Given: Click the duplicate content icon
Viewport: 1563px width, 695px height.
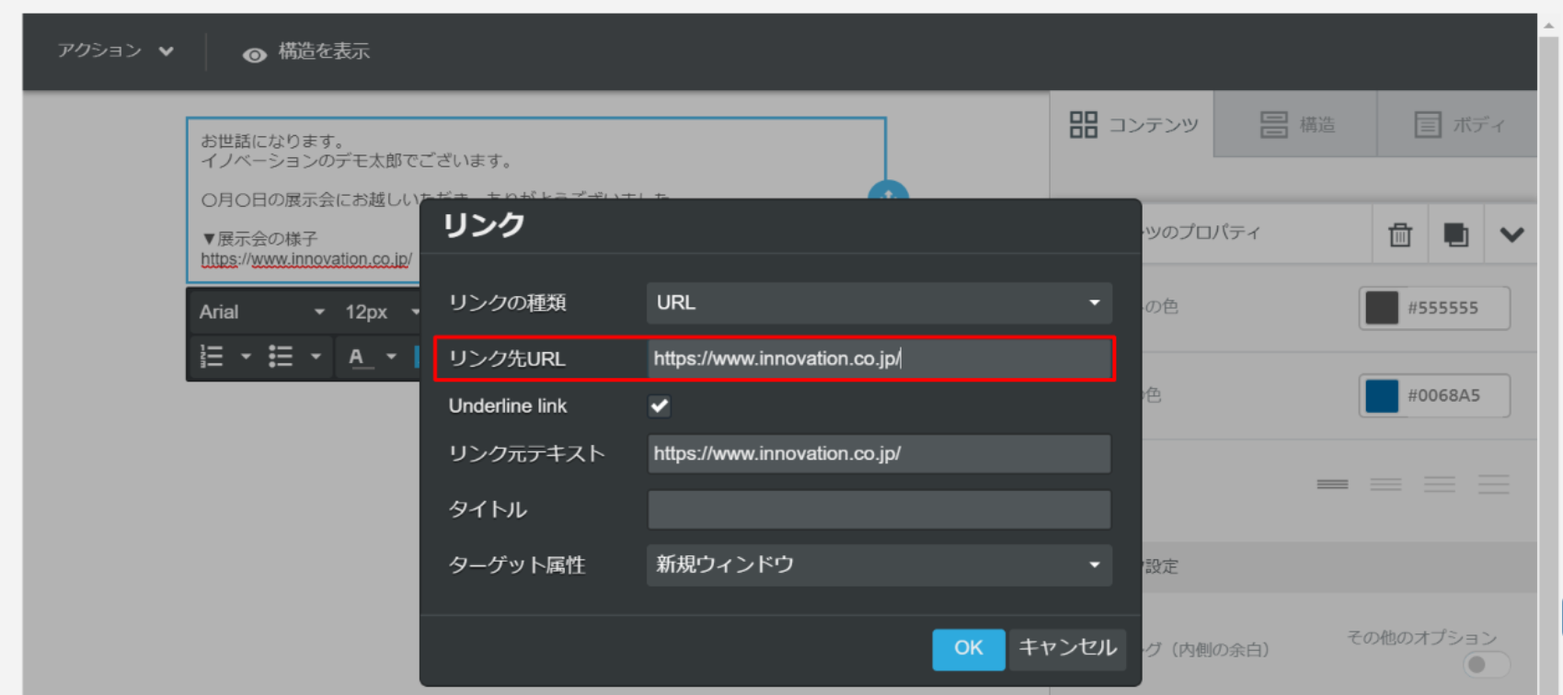Looking at the screenshot, I should 1455,234.
